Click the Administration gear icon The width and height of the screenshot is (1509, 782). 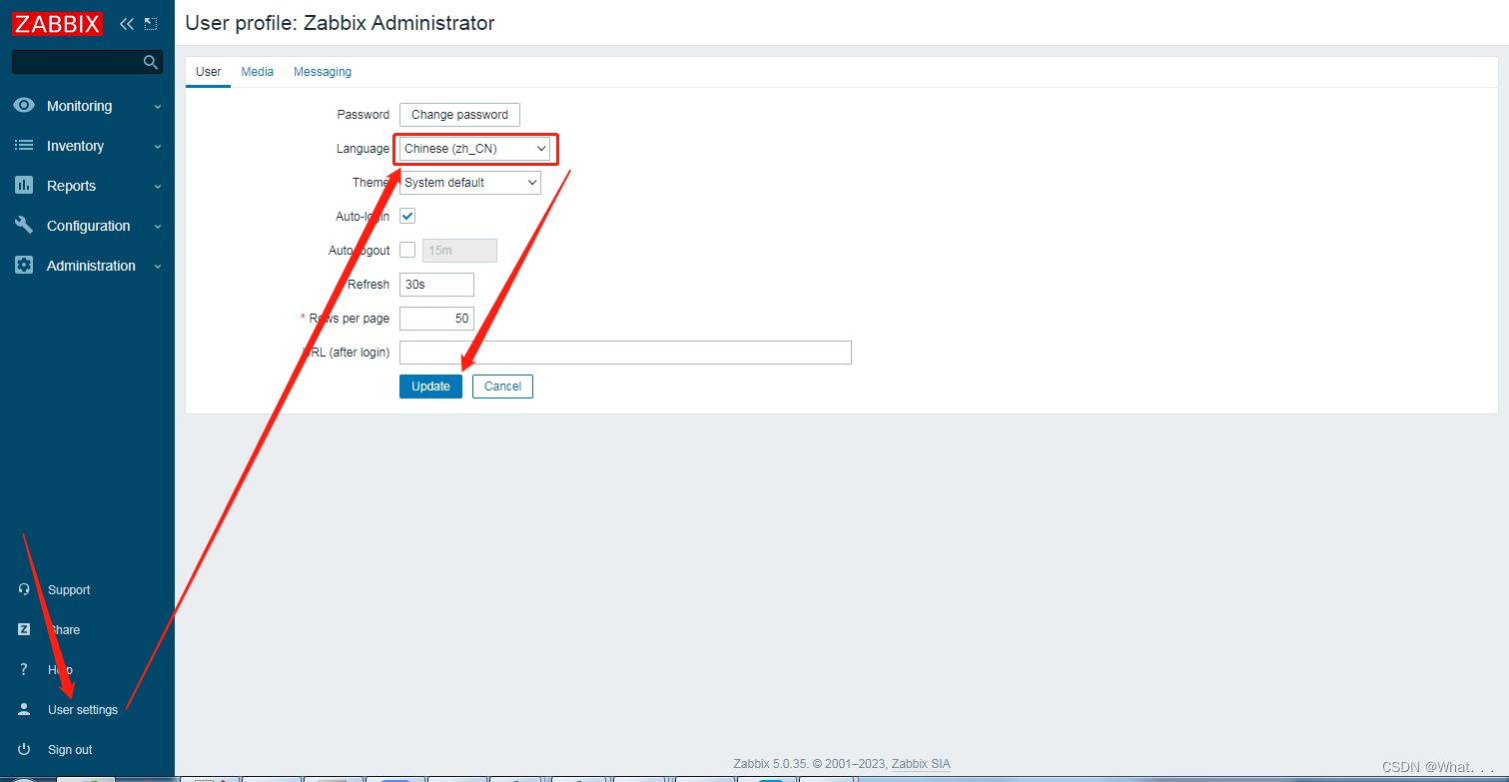pyautogui.click(x=24, y=266)
